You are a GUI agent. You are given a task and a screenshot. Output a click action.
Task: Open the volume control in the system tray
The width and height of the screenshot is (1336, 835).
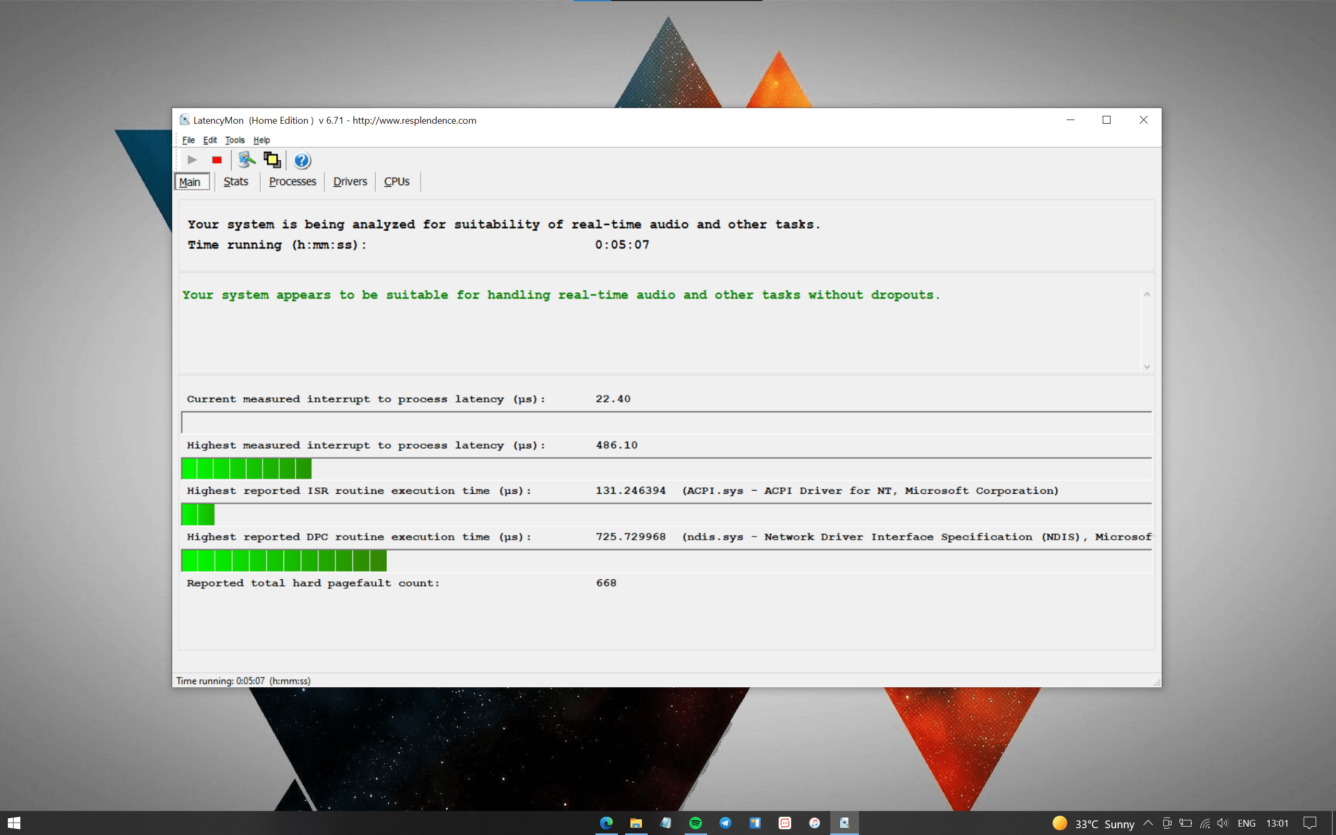click(1222, 823)
